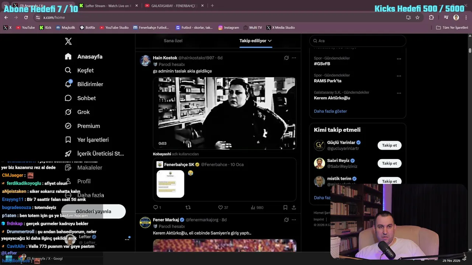Viewport: 472px width, 265px height.
Task: Open browser extensions puzzle icon
Action: (x=431, y=17)
